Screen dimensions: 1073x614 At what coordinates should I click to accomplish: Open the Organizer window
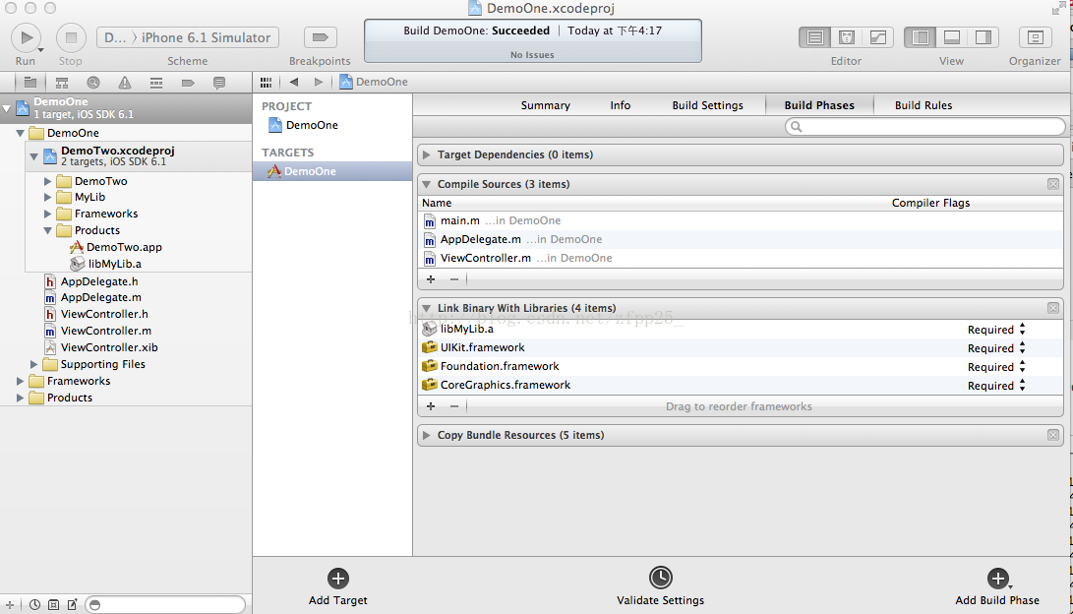pos(1035,37)
